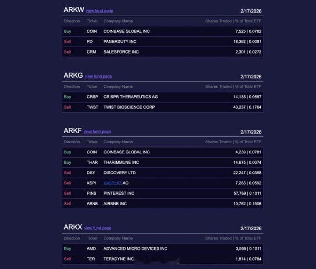
Task: Follow the KASPI.KZ hyperlink in ARKF table
Action: (112, 183)
